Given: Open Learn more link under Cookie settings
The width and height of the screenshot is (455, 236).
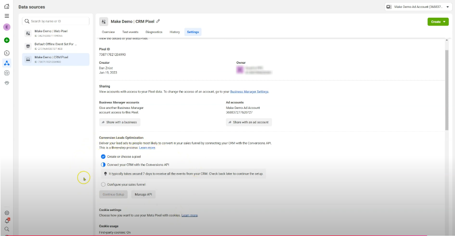Looking at the screenshot, I should click(x=190, y=215).
